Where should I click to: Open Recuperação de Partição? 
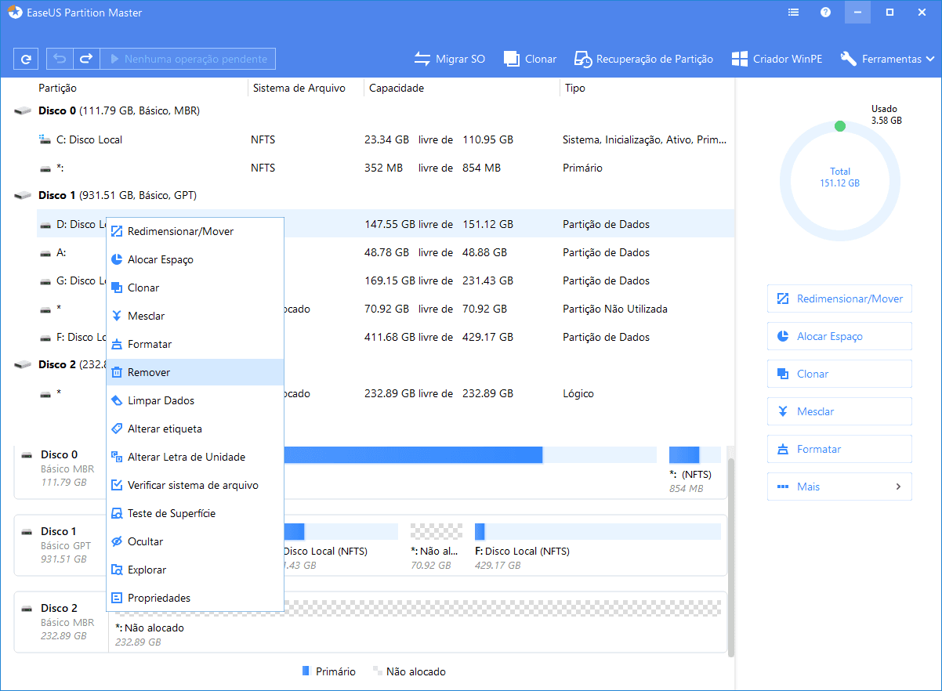[643, 59]
